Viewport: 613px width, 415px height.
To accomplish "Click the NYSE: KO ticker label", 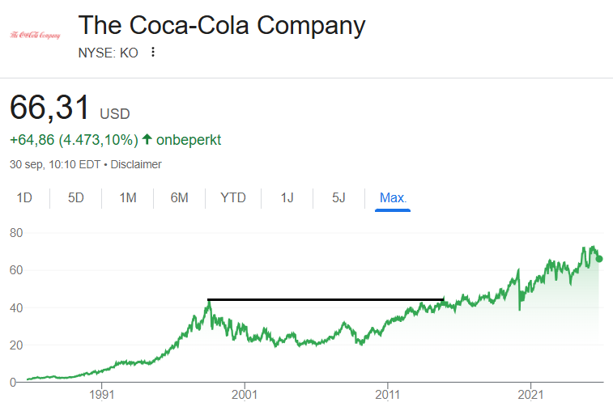I will pyautogui.click(x=108, y=53).
